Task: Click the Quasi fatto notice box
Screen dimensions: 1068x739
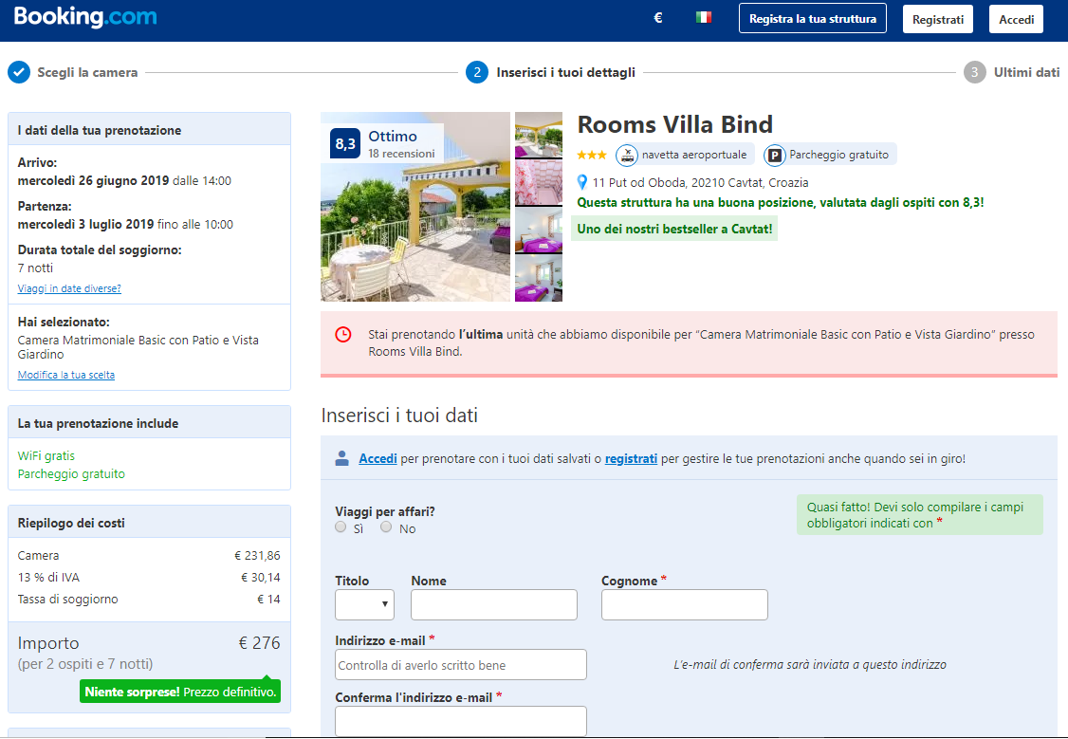Action: [919, 515]
